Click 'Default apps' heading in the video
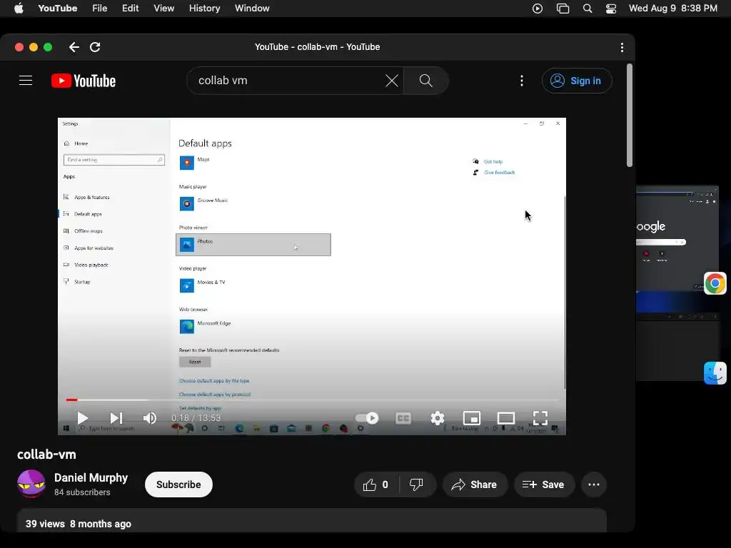Image resolution: width=731 pixels, height=548 pixels. (x=205, y=143)
